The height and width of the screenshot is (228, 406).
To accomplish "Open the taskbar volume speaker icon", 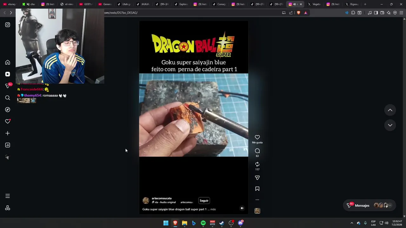I will pyautogui.click(x=386, y=223).
